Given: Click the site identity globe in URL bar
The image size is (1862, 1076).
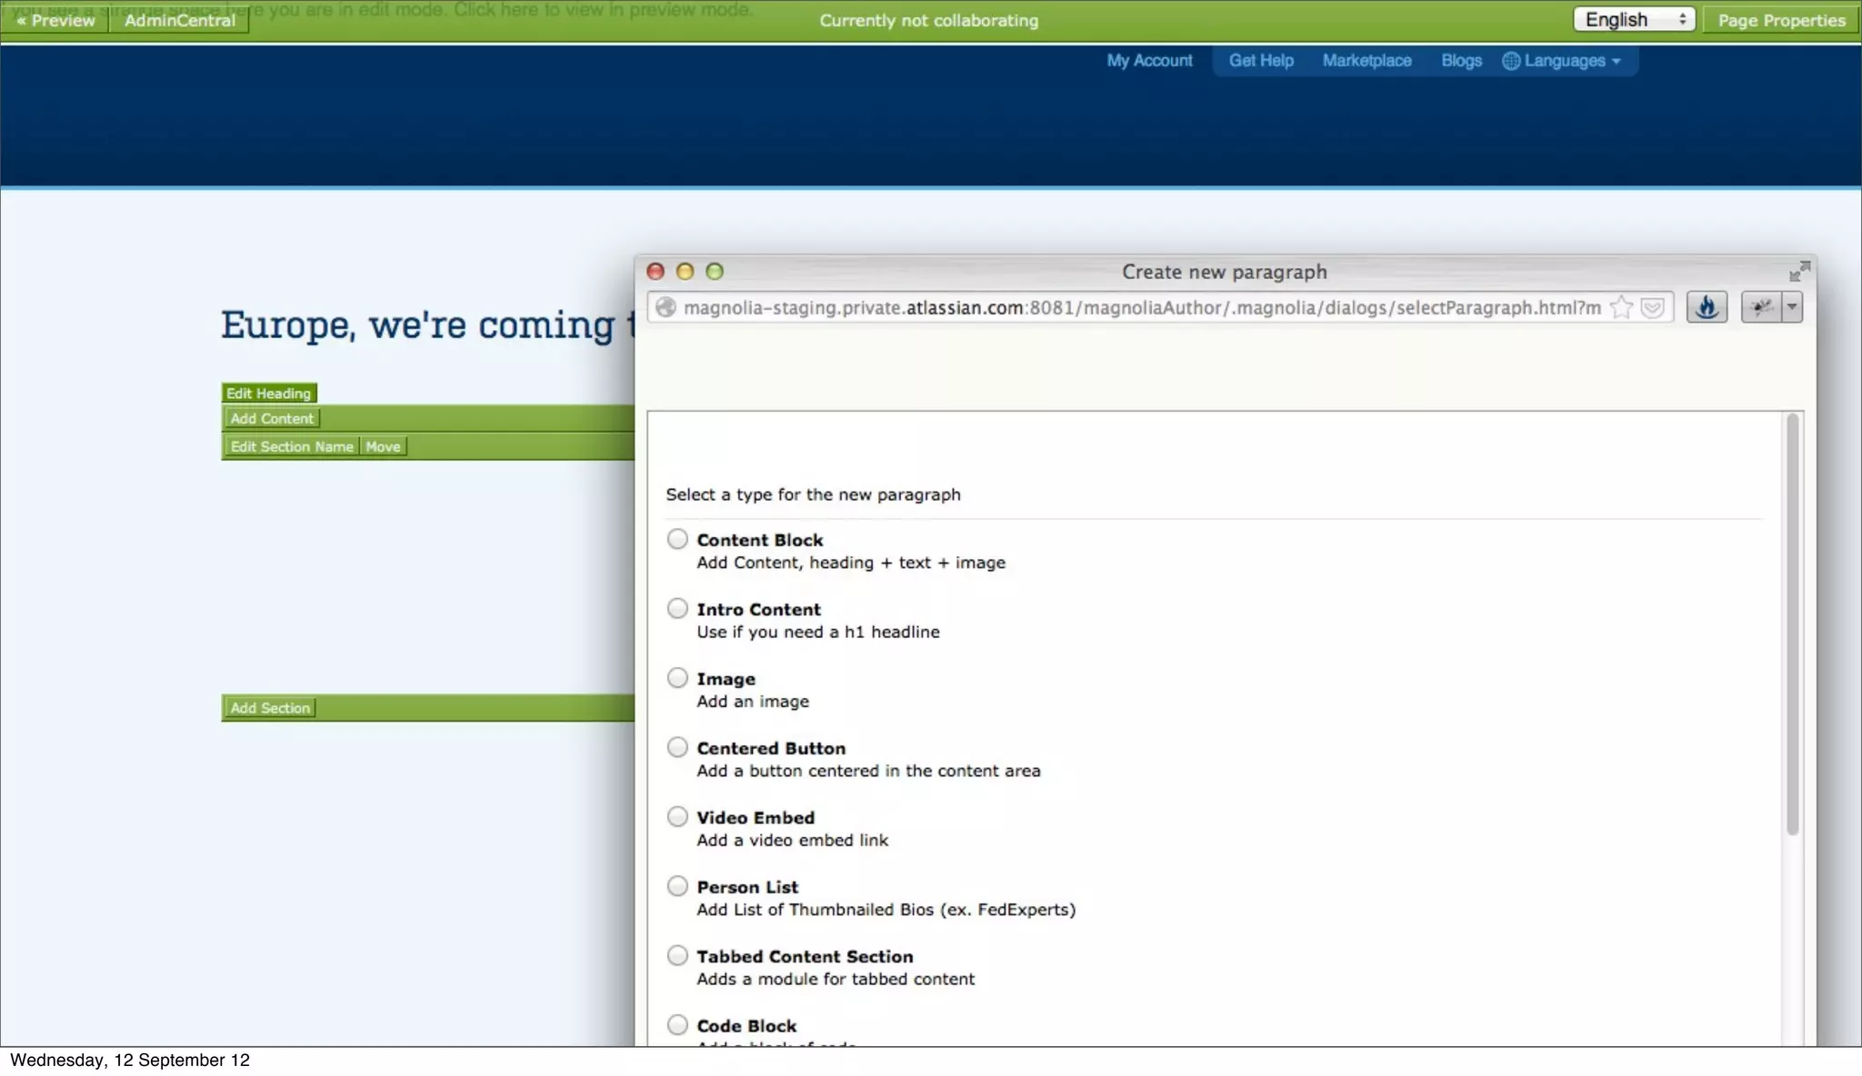Looking at the screenshot, I should tap(666, 307).
